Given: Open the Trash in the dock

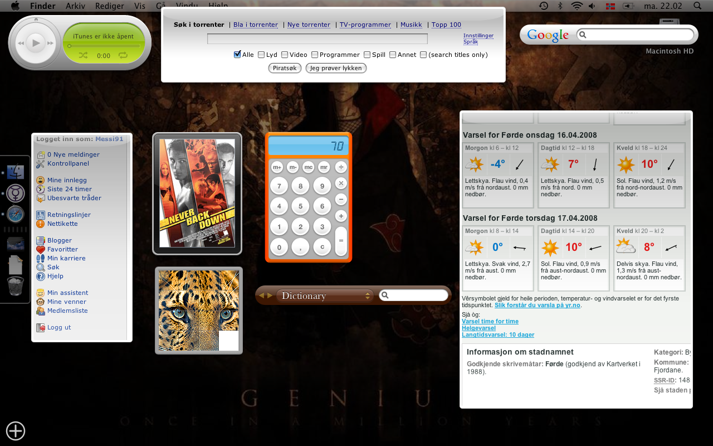Looking at the screenshot, I should pyautogui.click(x=16, y=286).
